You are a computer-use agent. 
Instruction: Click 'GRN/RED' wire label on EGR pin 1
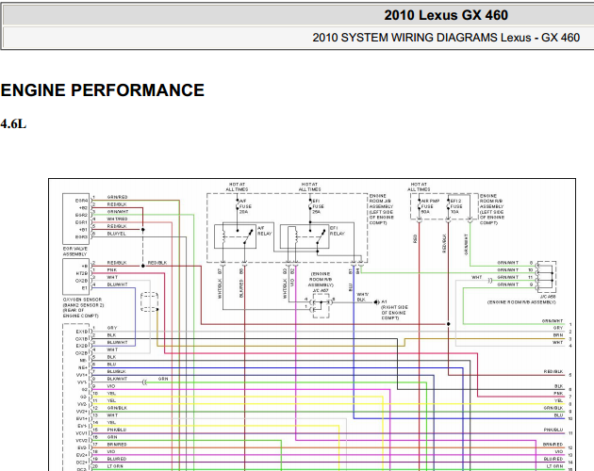tap(117, 197)
